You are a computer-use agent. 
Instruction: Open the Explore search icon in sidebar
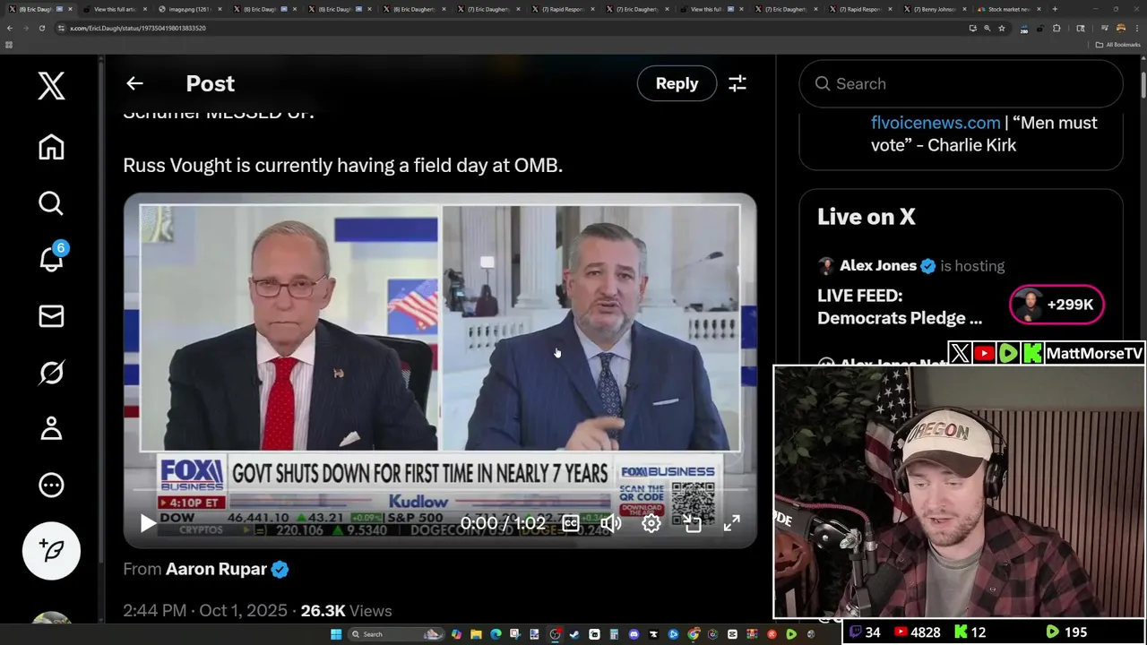point(51,203)
